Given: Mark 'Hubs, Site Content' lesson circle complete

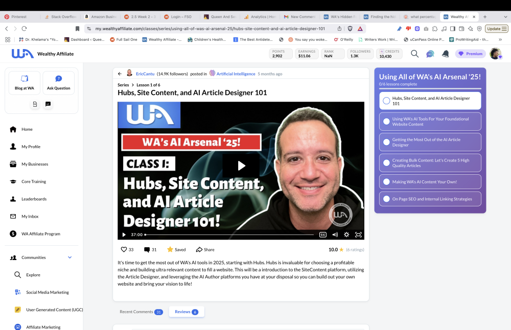Looking at the screenshot, I should point(386,101).
